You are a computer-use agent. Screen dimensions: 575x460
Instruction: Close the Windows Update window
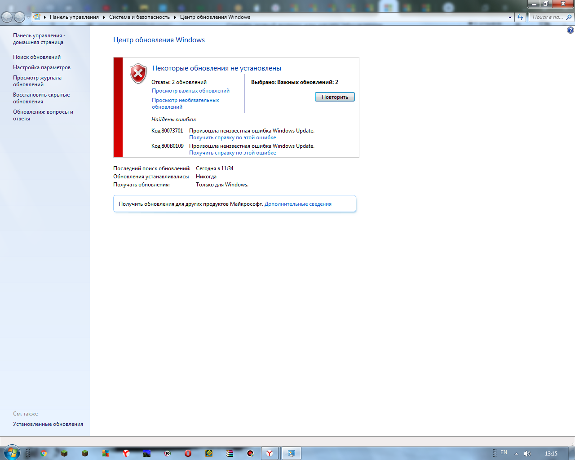pyautogui.click(x=563, y=4)
